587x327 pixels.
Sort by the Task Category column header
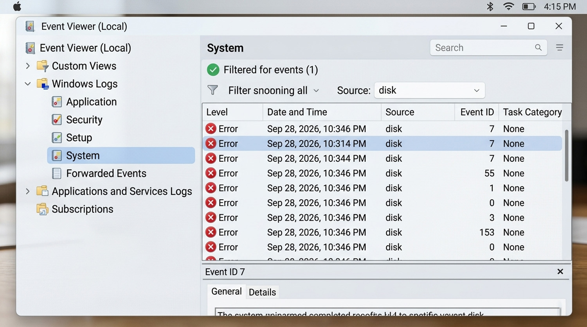pyautogui.click(x=532, y=112)
